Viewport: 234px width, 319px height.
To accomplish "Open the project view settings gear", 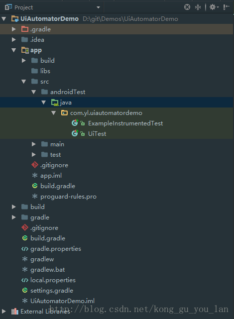I will click(214, 7).
